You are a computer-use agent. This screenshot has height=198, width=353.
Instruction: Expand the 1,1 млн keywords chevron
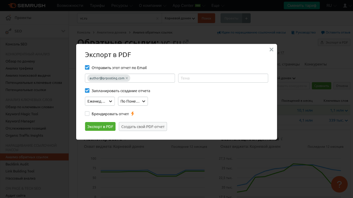coord(347,111)
